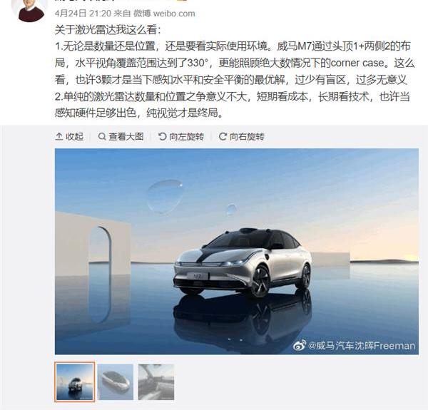Rotate the image using 向右旋转 text
The height and width of the screenshot is (410, 428).
tap(247, 136)
